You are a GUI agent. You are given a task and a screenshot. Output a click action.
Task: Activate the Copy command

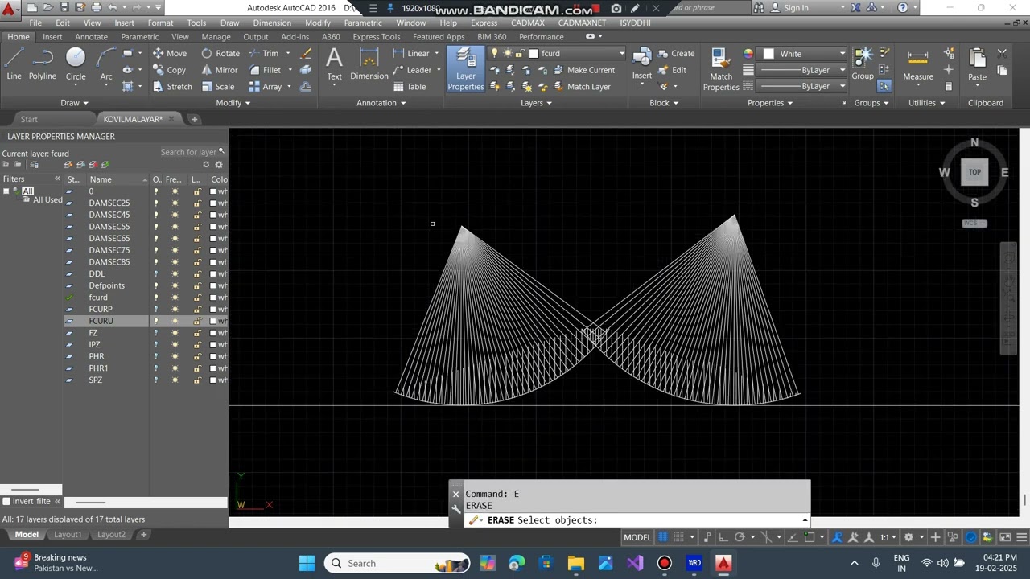169,70
